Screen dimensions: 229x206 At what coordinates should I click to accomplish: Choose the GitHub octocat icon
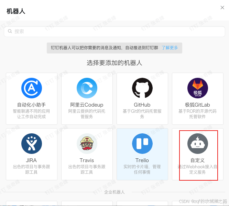pos(142,88)
